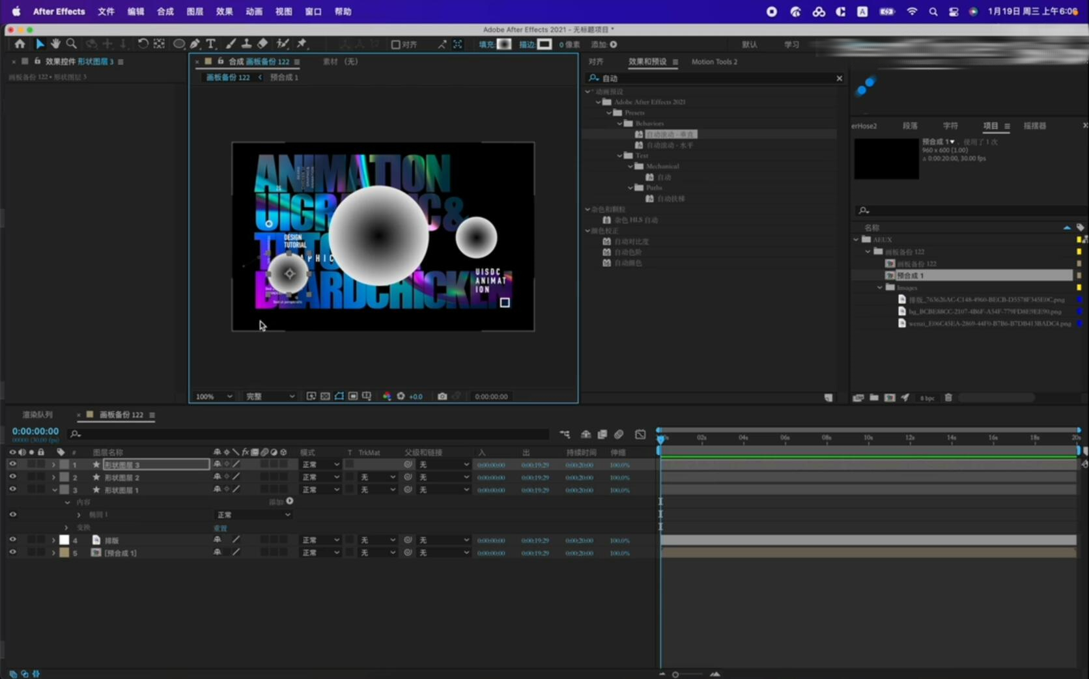Switch to the Motion Tools 2 tab
The height and width of the screenshot is (679, 1089).
[x=714, y=62]
